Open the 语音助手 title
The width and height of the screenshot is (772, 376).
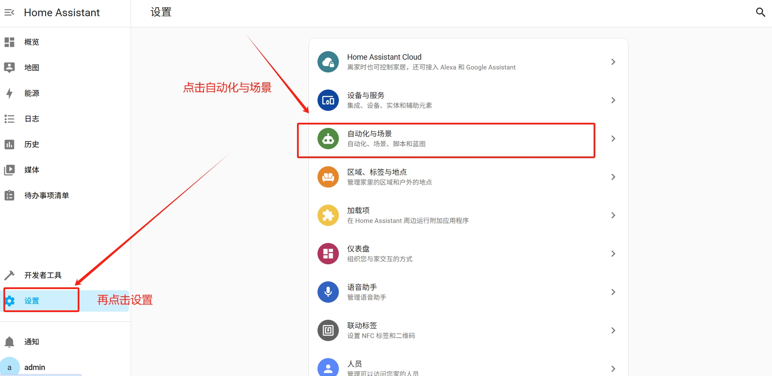click(x=362, y=287)
